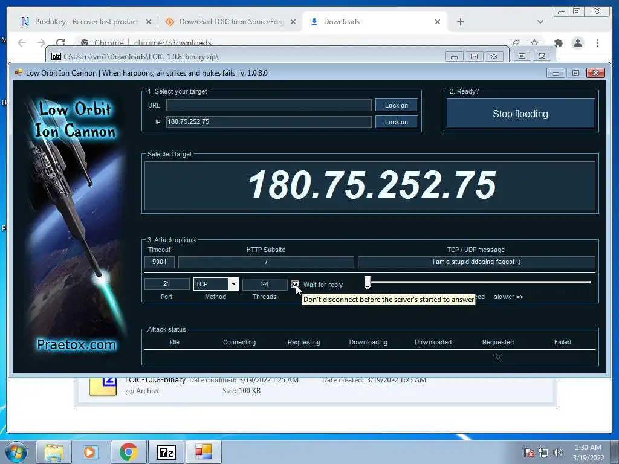The width and height of the screenshot is (619, 464).
Task: Click the Chrome share page icon
Action: click(515, 43)
